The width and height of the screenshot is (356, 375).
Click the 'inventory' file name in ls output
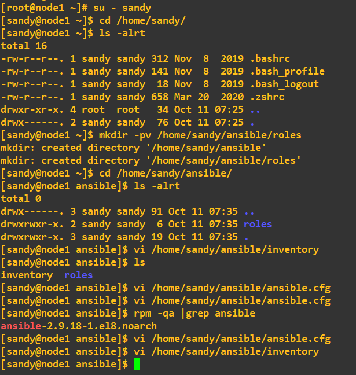click(x=27, y=275)
